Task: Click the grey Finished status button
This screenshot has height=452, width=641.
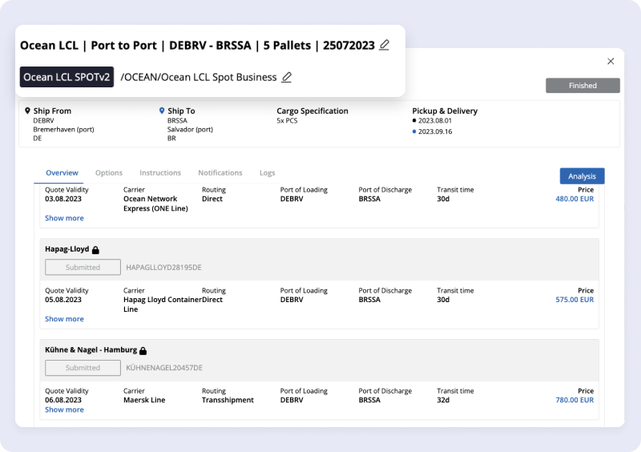Action: [583, 86]
